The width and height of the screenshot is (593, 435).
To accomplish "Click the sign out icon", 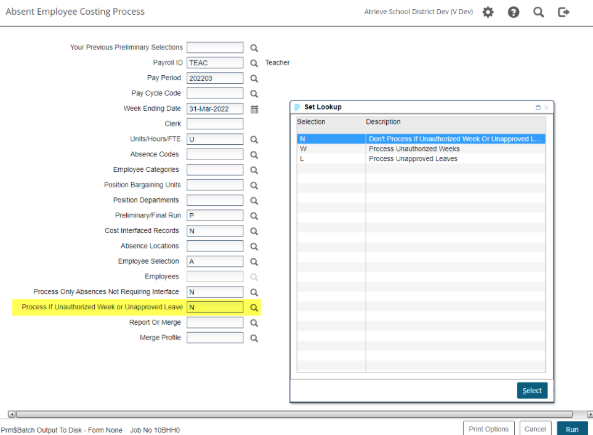I will click(563, 12).
